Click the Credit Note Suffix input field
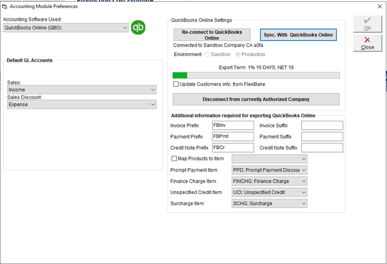Viewport: 387px width, 264px height. [x=322, y=147]
